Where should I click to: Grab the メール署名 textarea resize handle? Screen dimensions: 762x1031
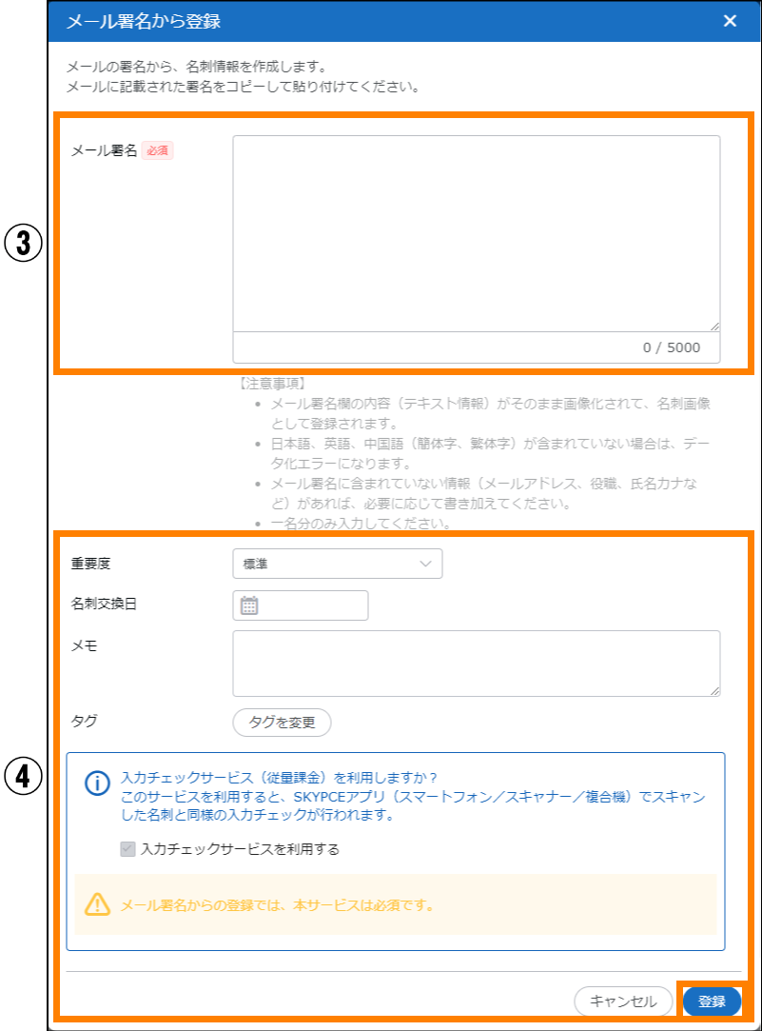[x=713, y=326]
